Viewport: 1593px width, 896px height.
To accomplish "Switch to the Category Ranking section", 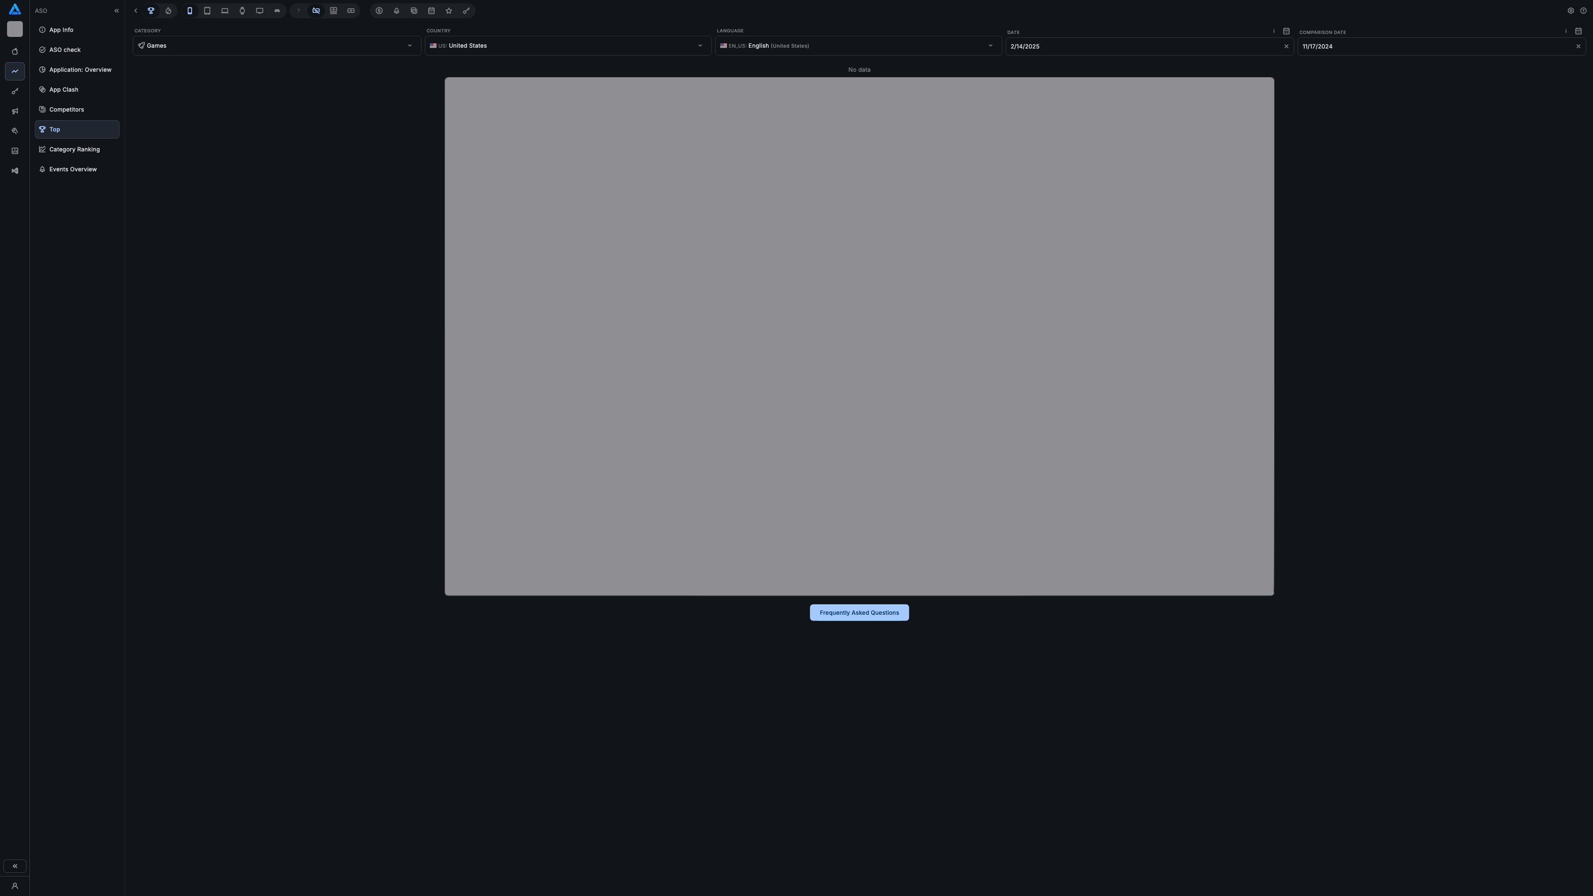I will (x=73, y=149).
